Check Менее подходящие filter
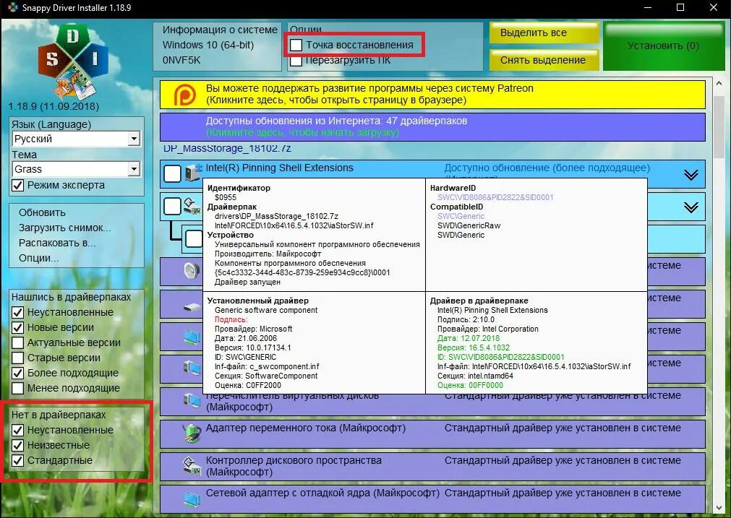Image resolution: width=731 pixels, height=518 pixels. [x=18, y=388]
